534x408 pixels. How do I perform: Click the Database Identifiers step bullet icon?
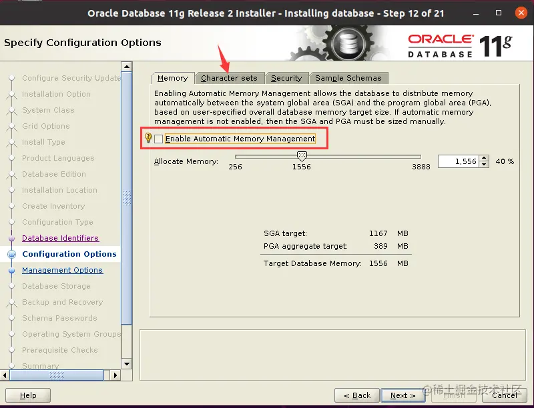pos(11,239)
